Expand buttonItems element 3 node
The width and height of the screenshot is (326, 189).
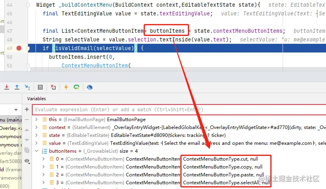tap(43, 183)
